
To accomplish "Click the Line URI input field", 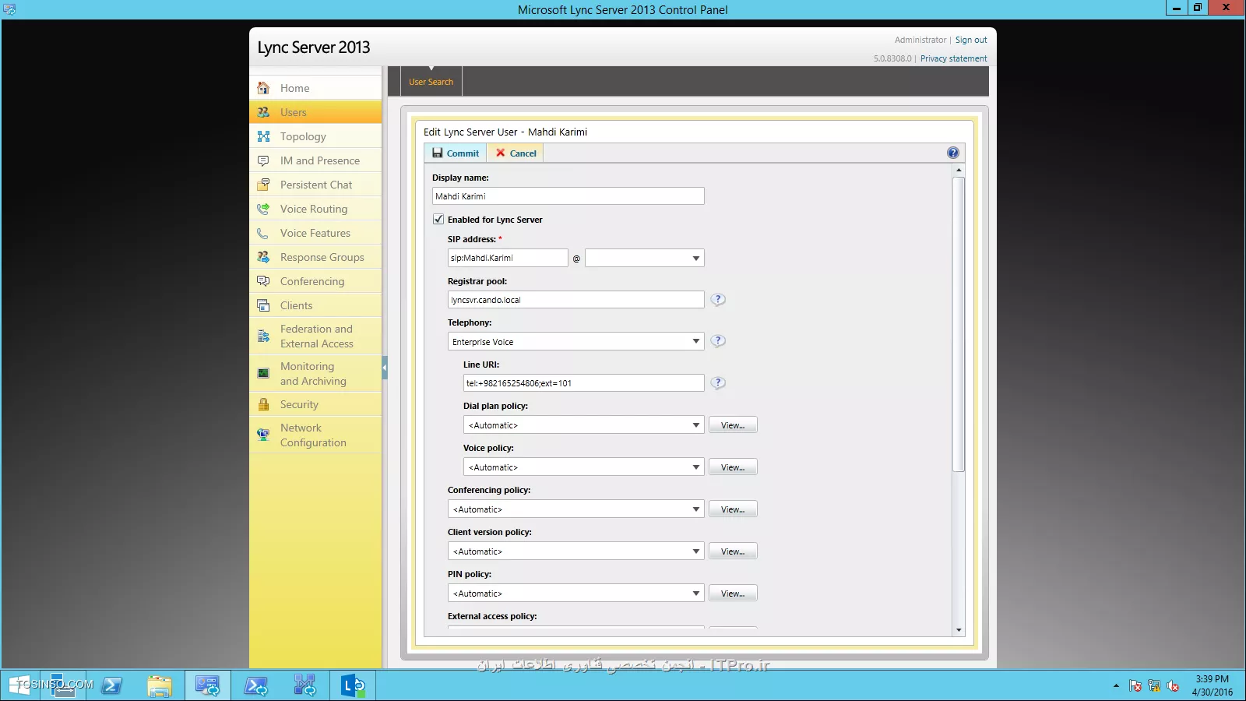I will 584,382.
